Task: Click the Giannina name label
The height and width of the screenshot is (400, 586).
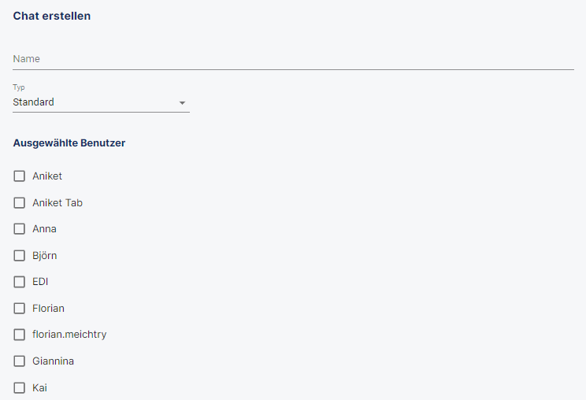Action: pos(53,361)
